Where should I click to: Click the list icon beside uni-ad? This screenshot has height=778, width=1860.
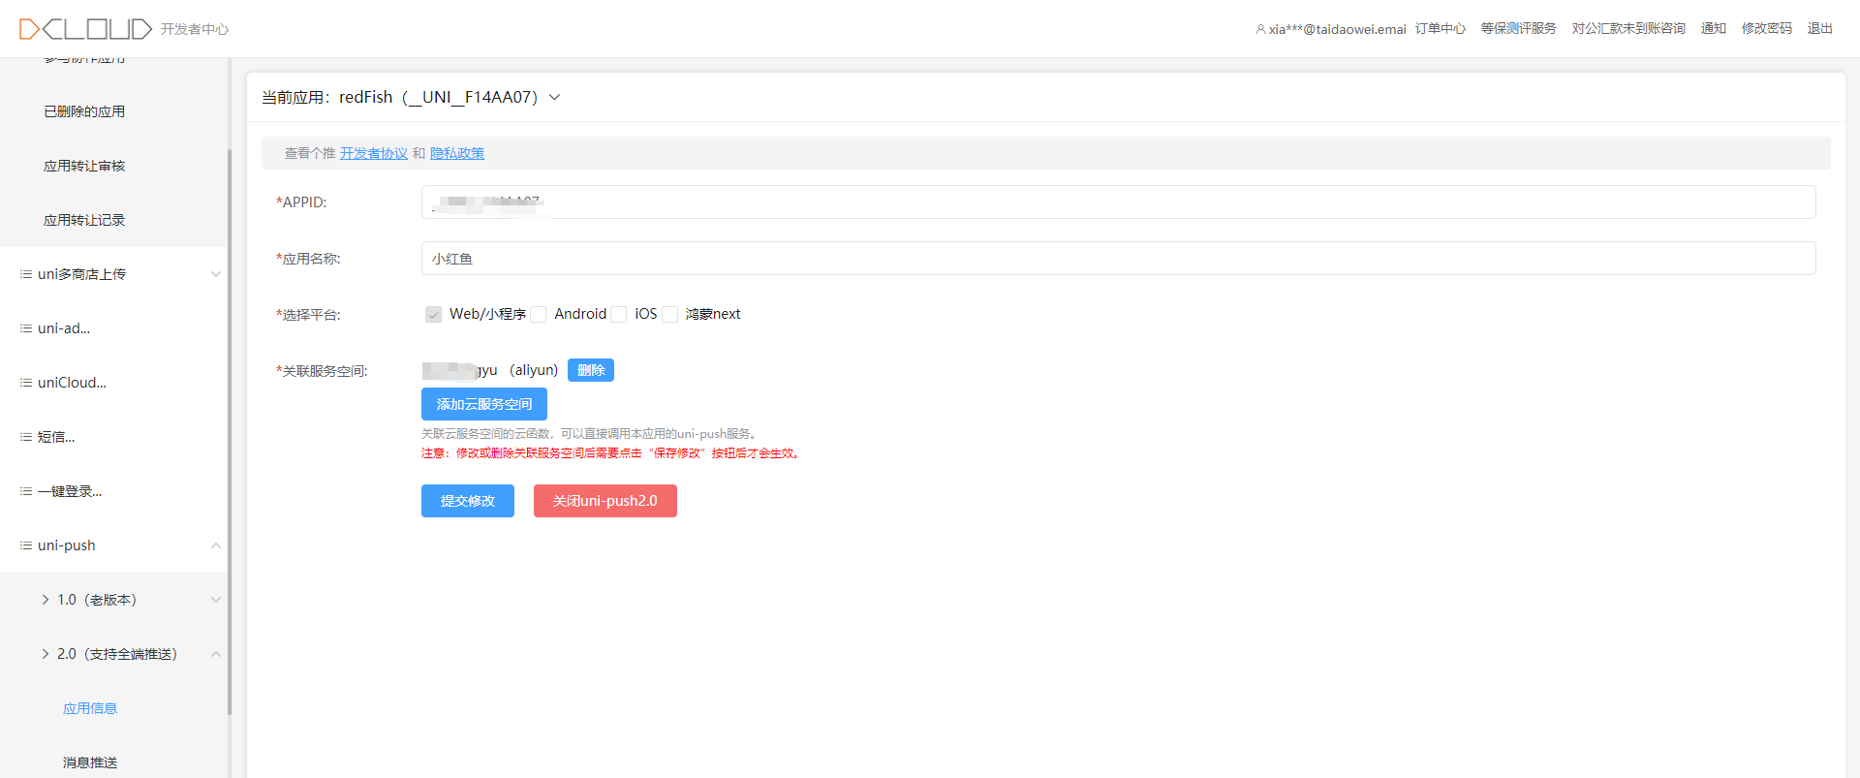point(26,328)
